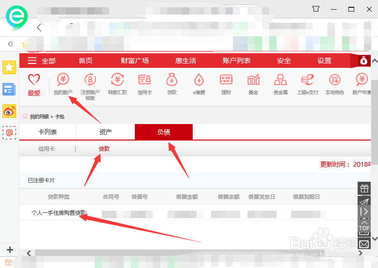The image size is (378, 268).
Task: Click 借据金额 column header
Action: [187, 197]
